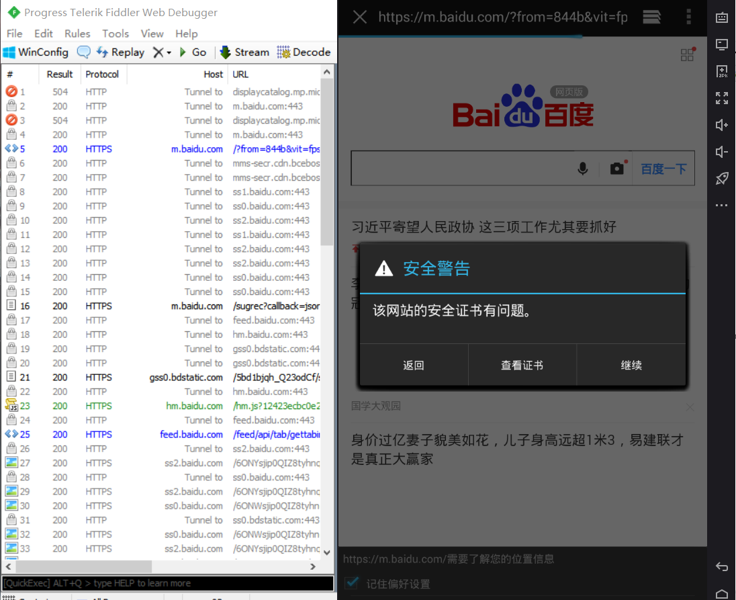Click scroll down arrow in session list

(327, 552)
